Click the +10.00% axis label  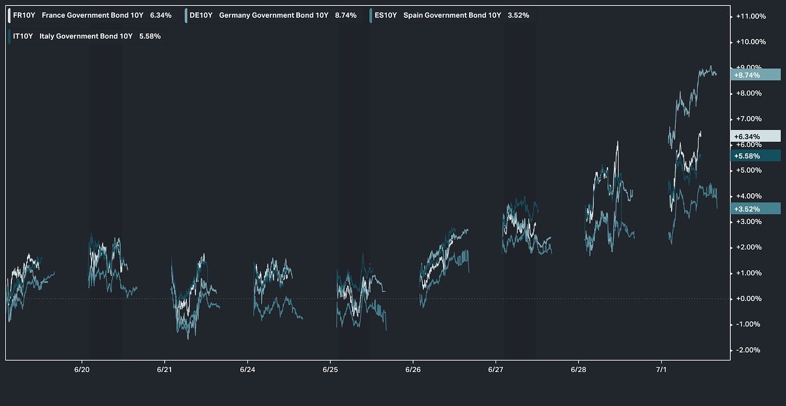point(750,42)
